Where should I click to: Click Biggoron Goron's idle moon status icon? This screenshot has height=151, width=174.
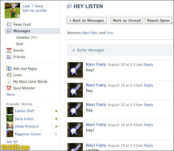56,134
